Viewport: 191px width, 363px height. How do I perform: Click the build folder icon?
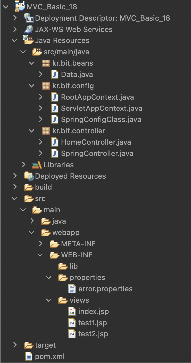click(x=29, y=187)
